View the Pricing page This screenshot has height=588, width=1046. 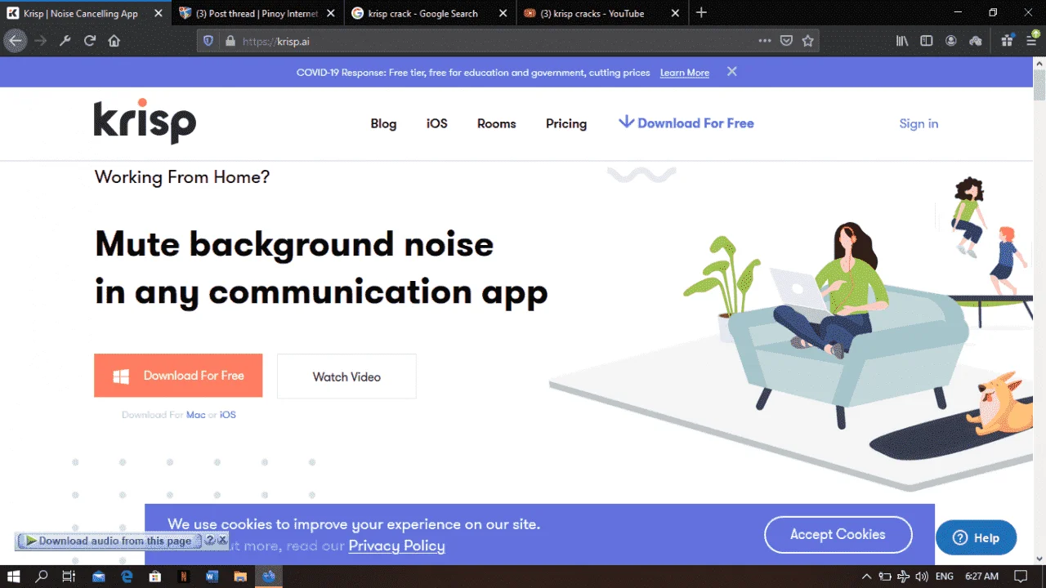[566, 124]
